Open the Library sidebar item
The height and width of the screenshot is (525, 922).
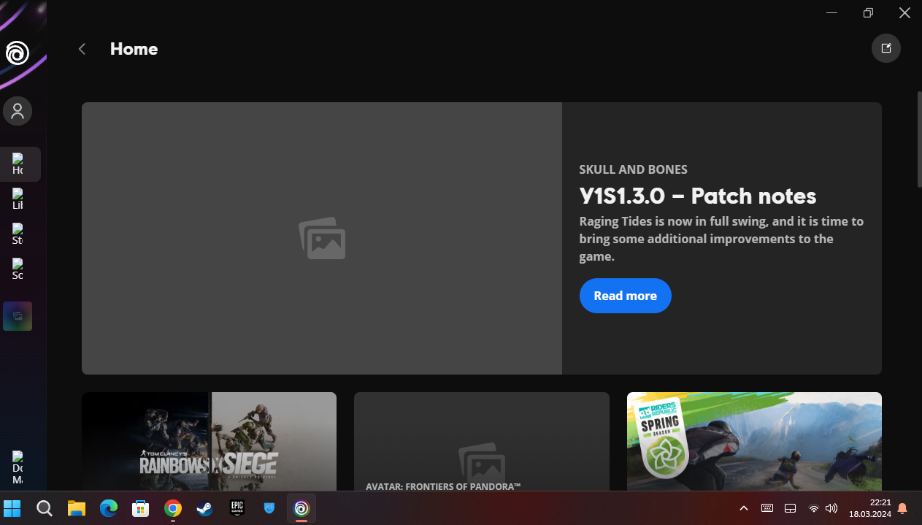(x=18, y=199)
